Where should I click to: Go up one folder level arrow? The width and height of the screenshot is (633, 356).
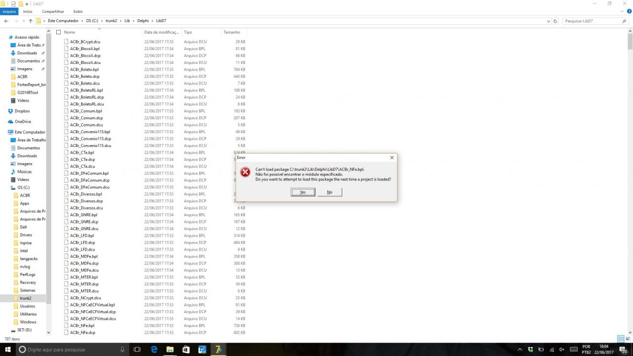[31, 21]
